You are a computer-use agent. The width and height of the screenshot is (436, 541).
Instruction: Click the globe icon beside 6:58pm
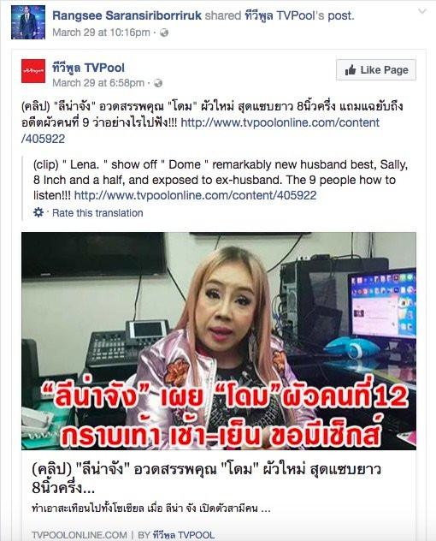click(x=158, y=83)
